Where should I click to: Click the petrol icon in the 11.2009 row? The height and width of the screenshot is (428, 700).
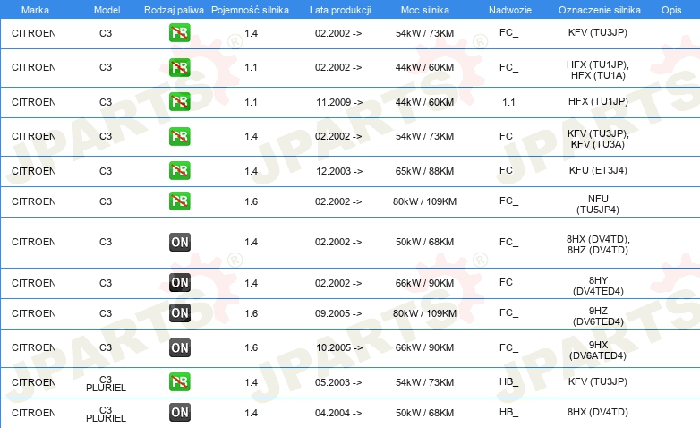[x=179, y=102]
